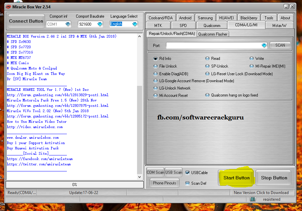302x211 pixels.
Task: Open the Language Select dropdown
Action: pyautogui.click(x=135, y=24)
